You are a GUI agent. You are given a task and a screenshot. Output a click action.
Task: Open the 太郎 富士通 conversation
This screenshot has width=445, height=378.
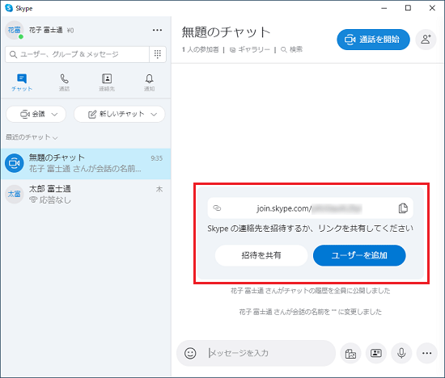pyautogui.click(x=86, y=195)
